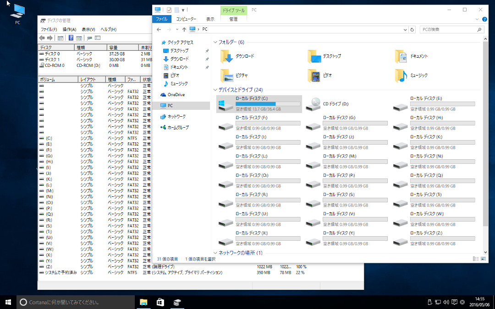Screen dimensions: 495x309
Task: Click the 容量 column header
Action: [122, 47]
